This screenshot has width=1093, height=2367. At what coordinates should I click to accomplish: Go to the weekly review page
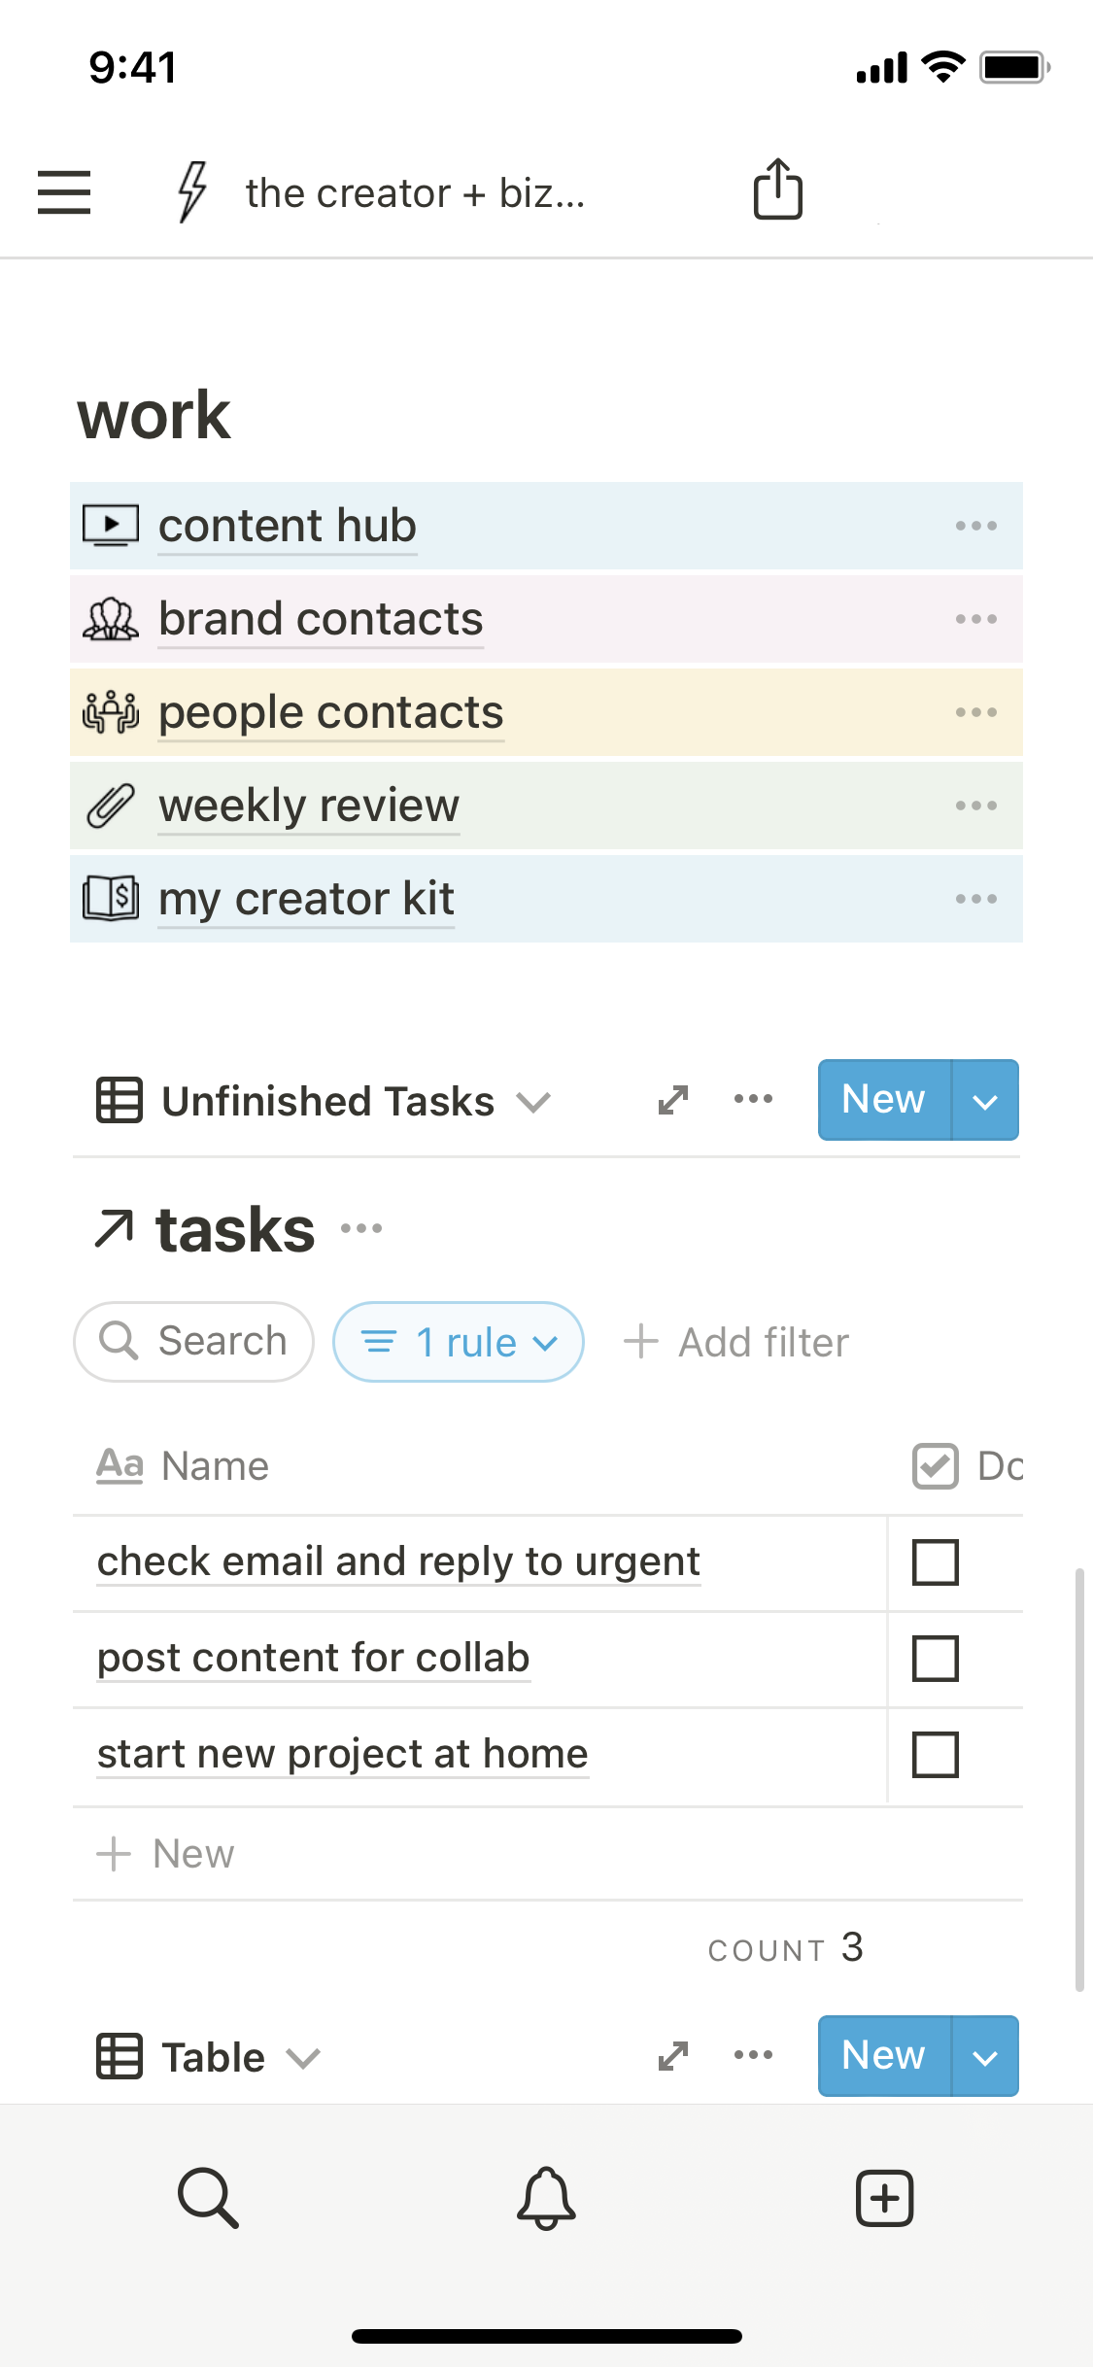click(x=309, y=806)
